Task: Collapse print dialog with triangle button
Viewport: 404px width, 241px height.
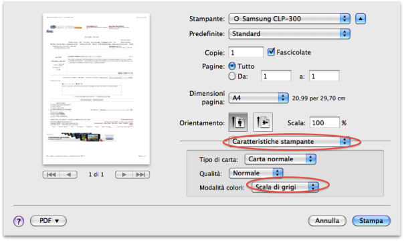Action: coord(361,19)
